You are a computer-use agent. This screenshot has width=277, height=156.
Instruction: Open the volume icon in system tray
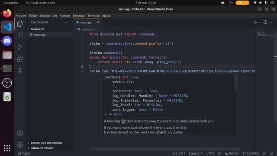[261, 3]
